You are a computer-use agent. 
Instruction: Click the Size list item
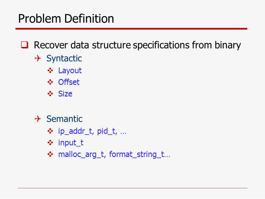pos(65,94)
